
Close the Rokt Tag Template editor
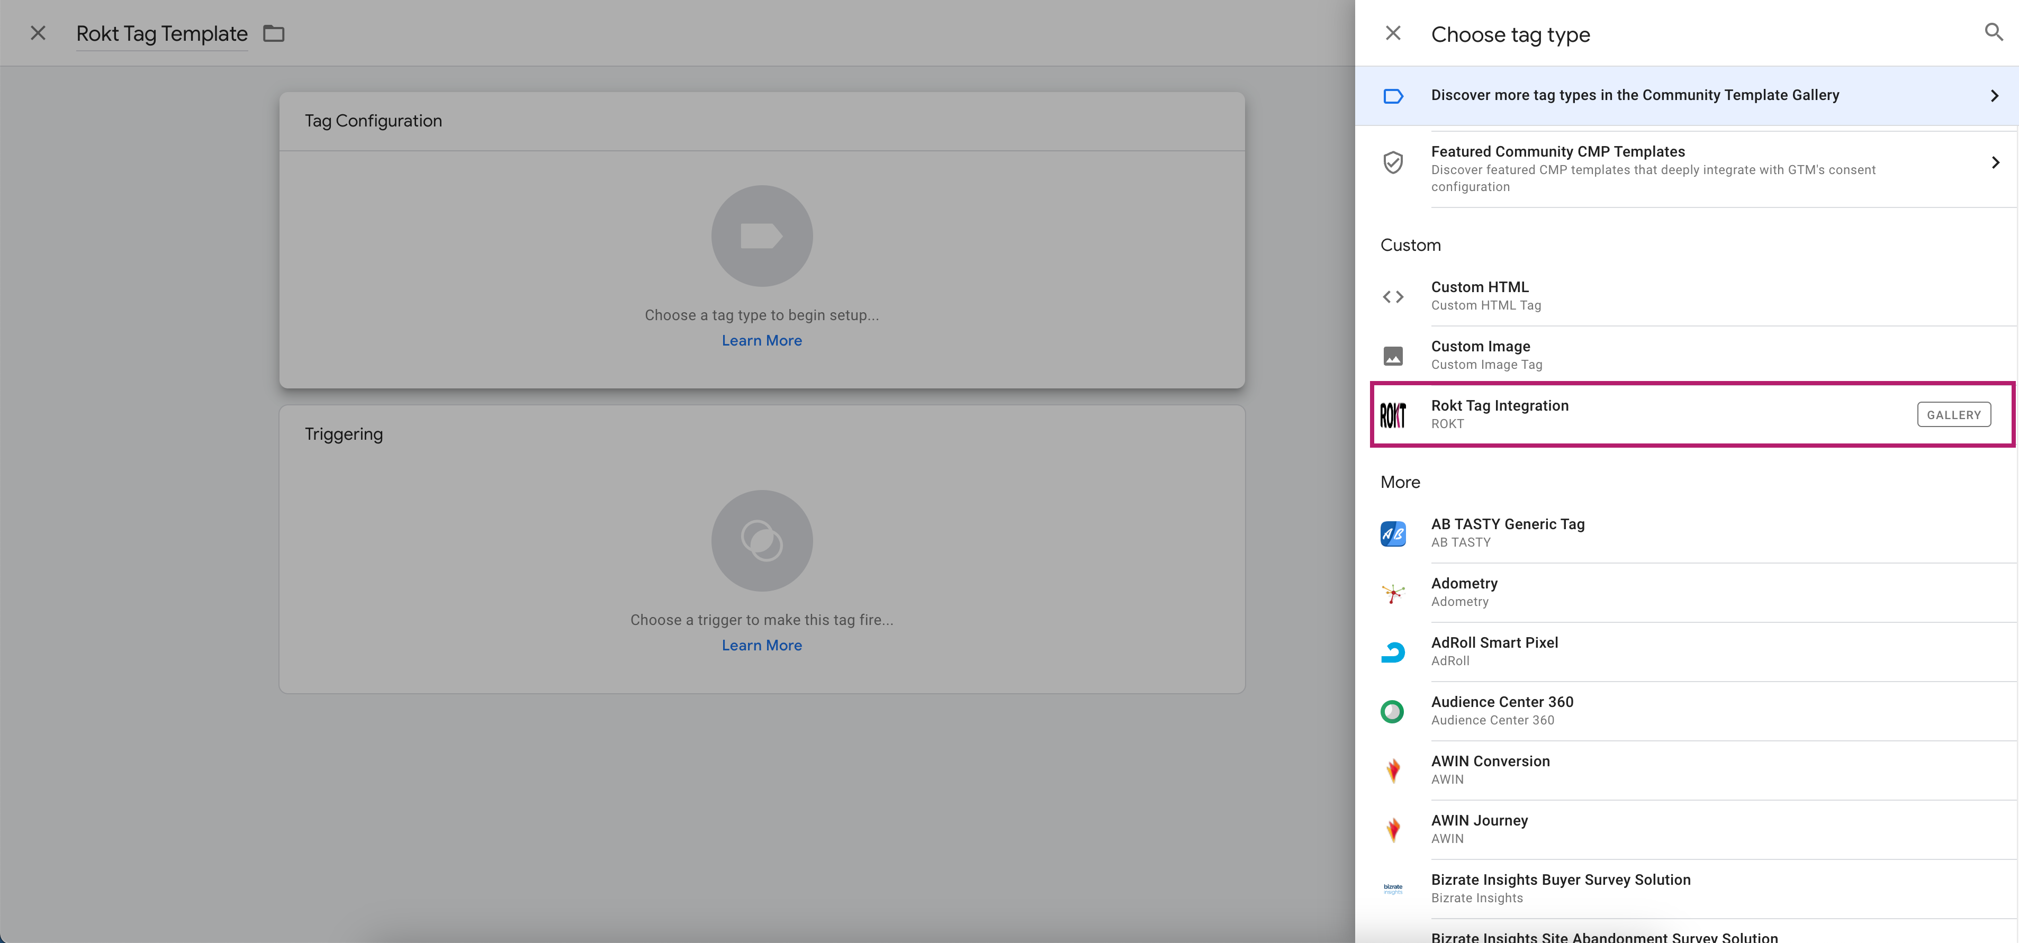[x=38, y=33]
